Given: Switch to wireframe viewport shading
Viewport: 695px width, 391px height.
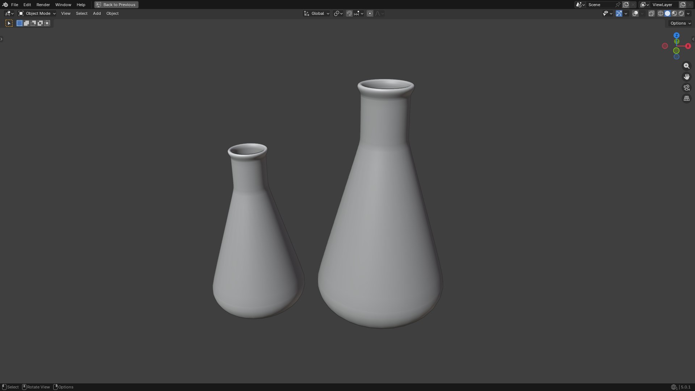Looking at the screenshot, I should [x=661, y=13].
